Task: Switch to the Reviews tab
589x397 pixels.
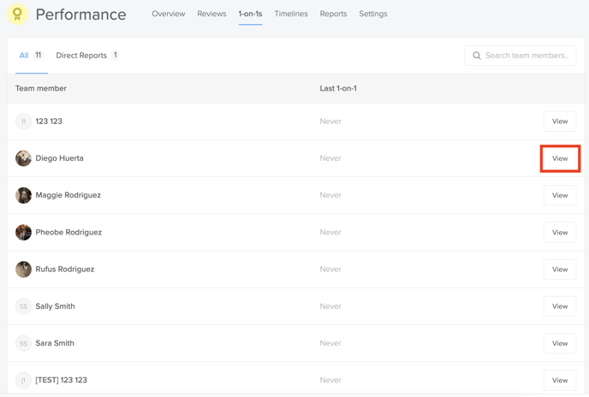Action: (x=211, y=14)
